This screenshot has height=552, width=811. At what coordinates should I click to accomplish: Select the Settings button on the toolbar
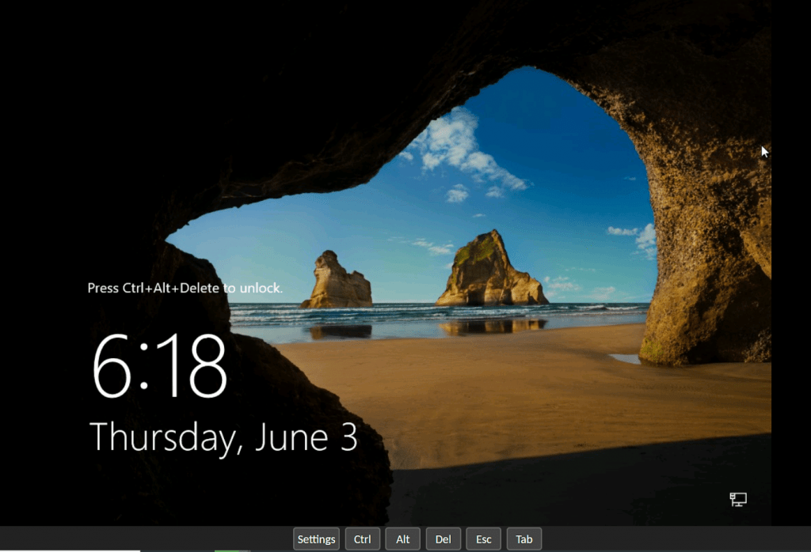pos(316,539)
